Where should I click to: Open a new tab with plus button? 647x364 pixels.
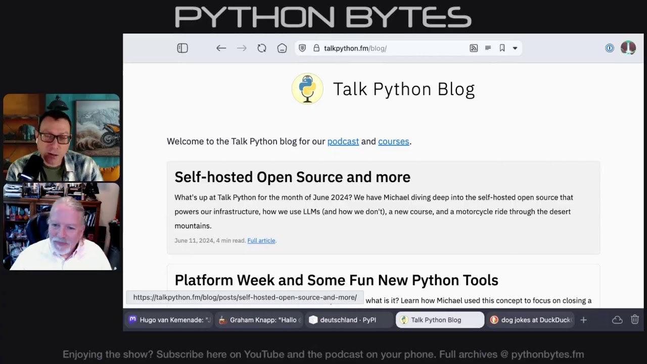[x=583, y=320]
